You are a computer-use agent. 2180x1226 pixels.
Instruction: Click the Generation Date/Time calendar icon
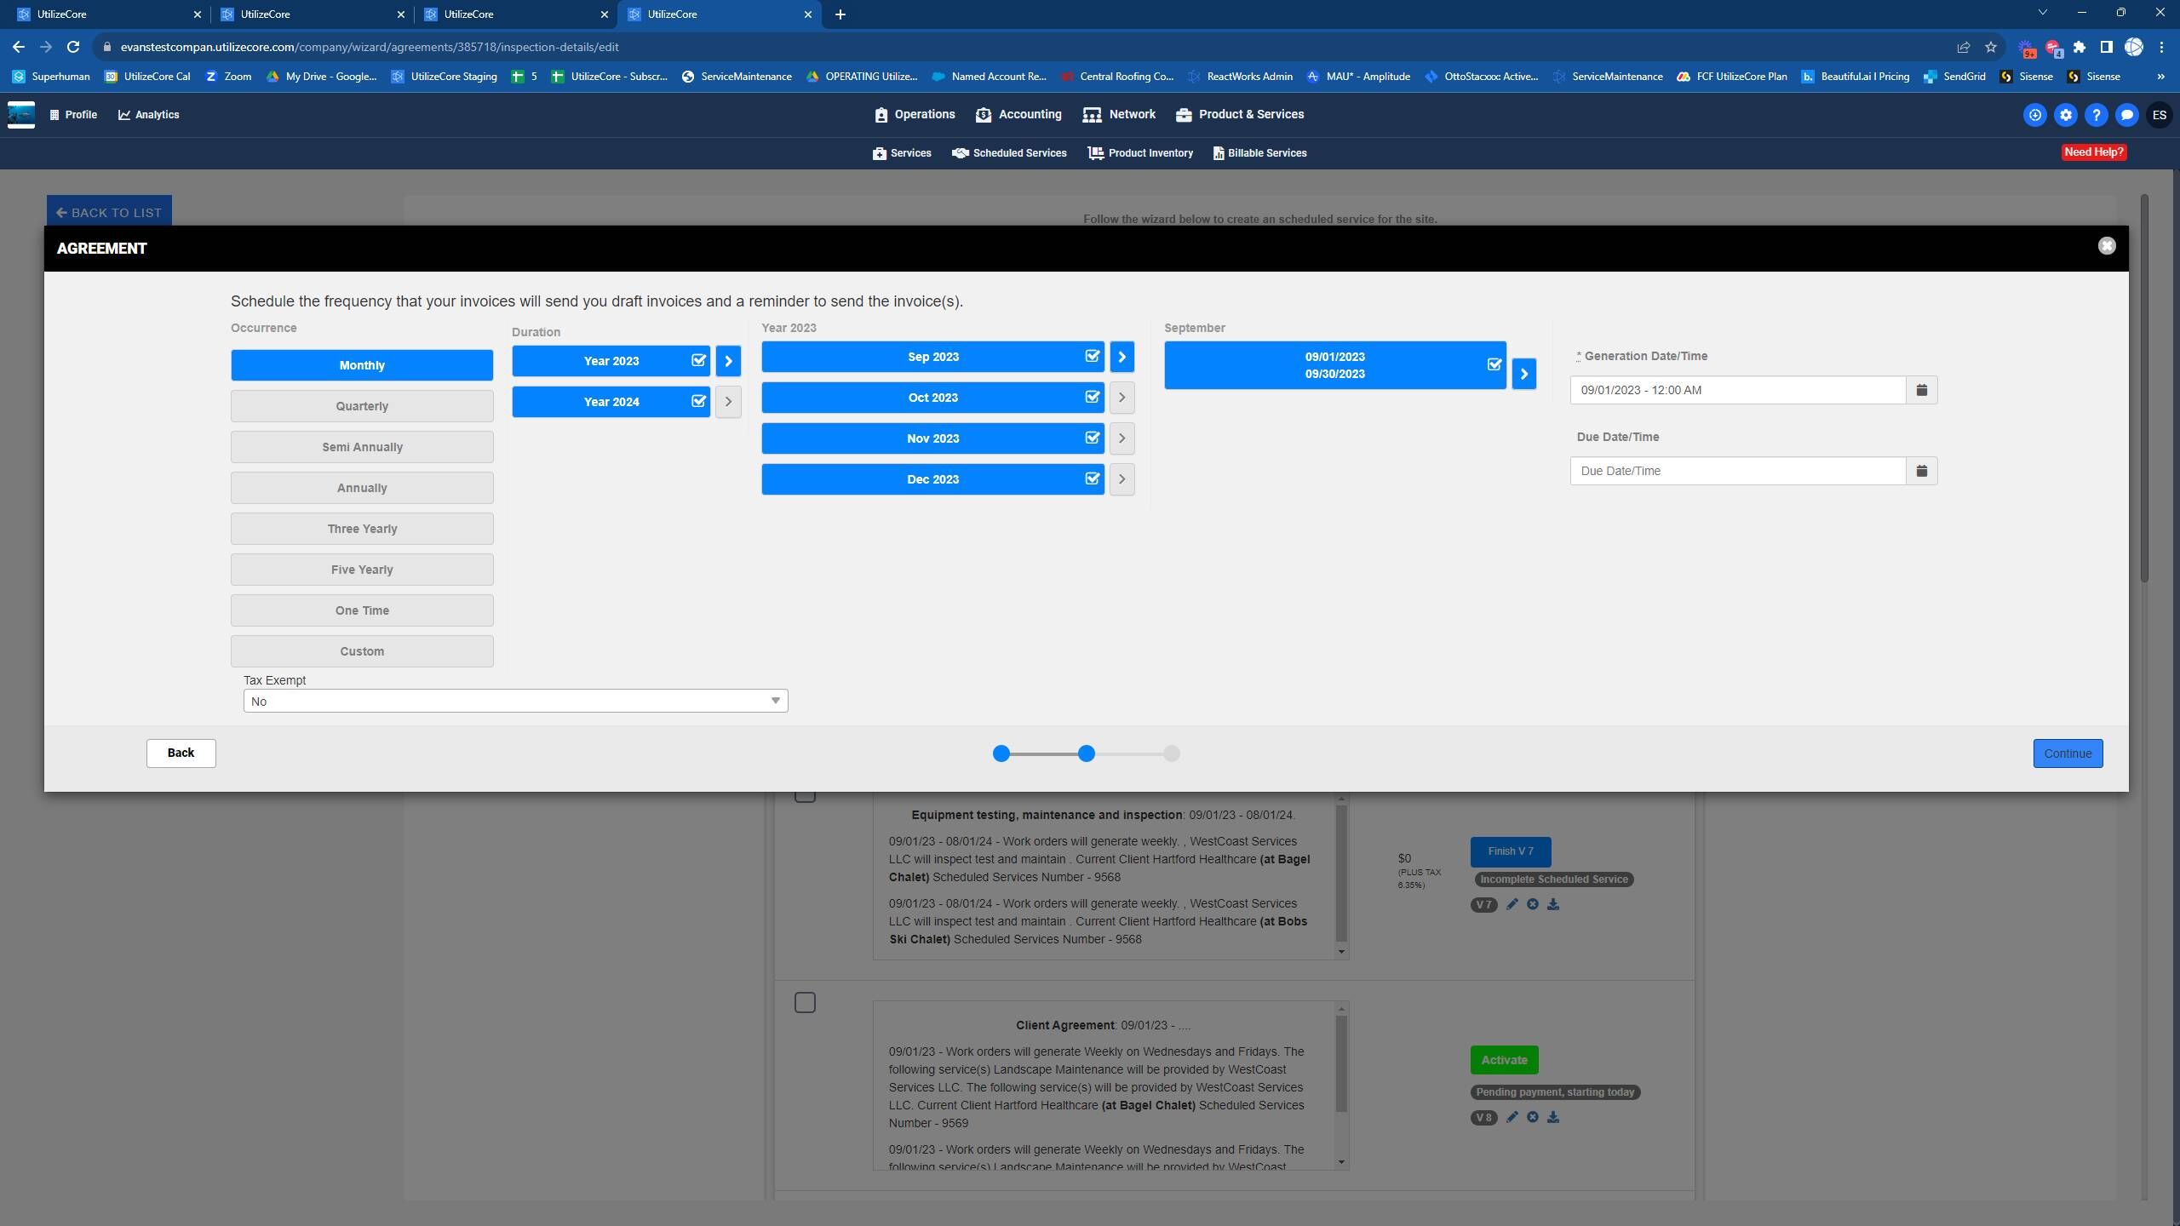tap(1921, 390)
